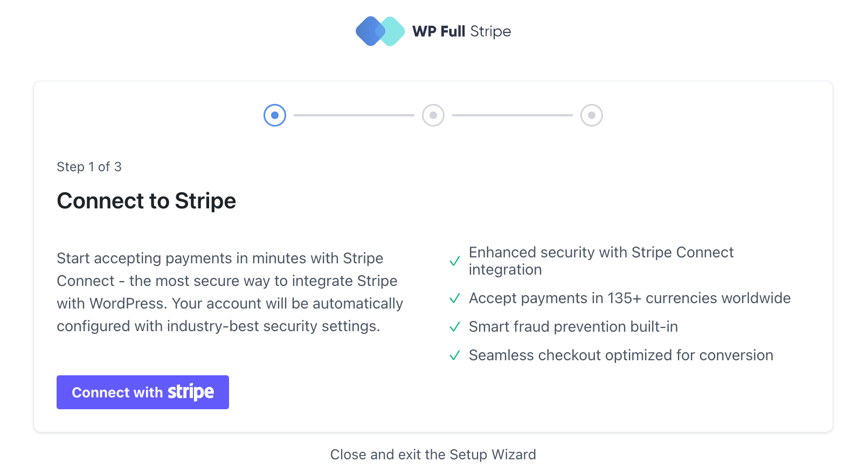Click the progress line between steps two and three
This screenshot has height=476, width=859.
click(x=512, y=115)
